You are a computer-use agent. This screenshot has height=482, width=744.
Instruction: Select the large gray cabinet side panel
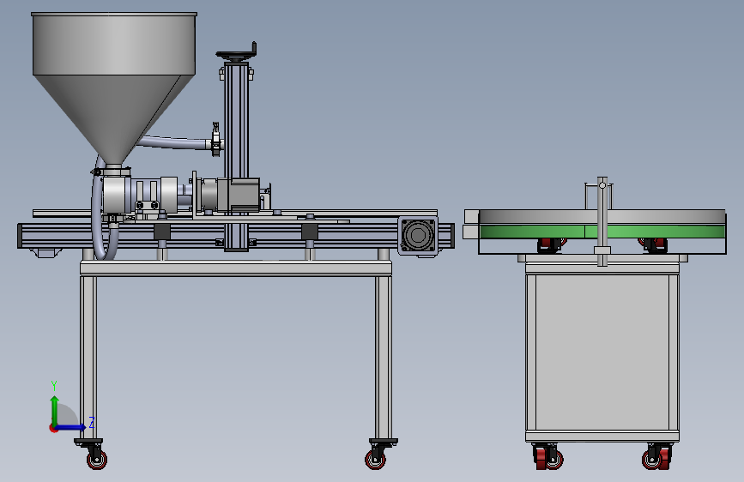(x=602, y=352)
